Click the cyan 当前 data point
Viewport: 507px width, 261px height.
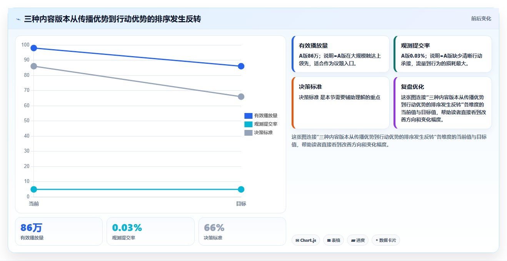pyautogui.click(x=34, y=189)
